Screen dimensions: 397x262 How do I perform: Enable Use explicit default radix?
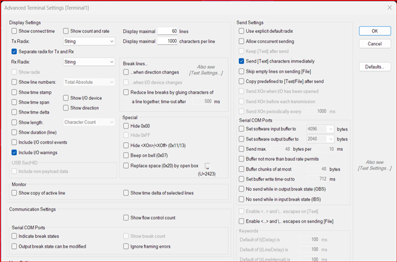242,31
